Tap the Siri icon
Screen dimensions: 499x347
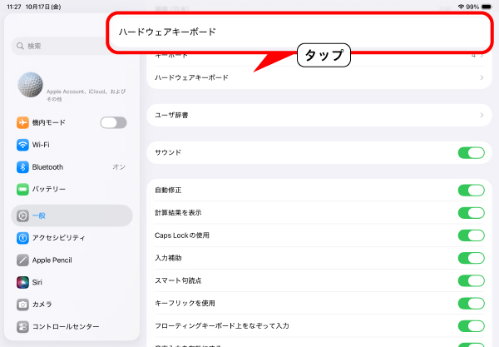[23, 282]
